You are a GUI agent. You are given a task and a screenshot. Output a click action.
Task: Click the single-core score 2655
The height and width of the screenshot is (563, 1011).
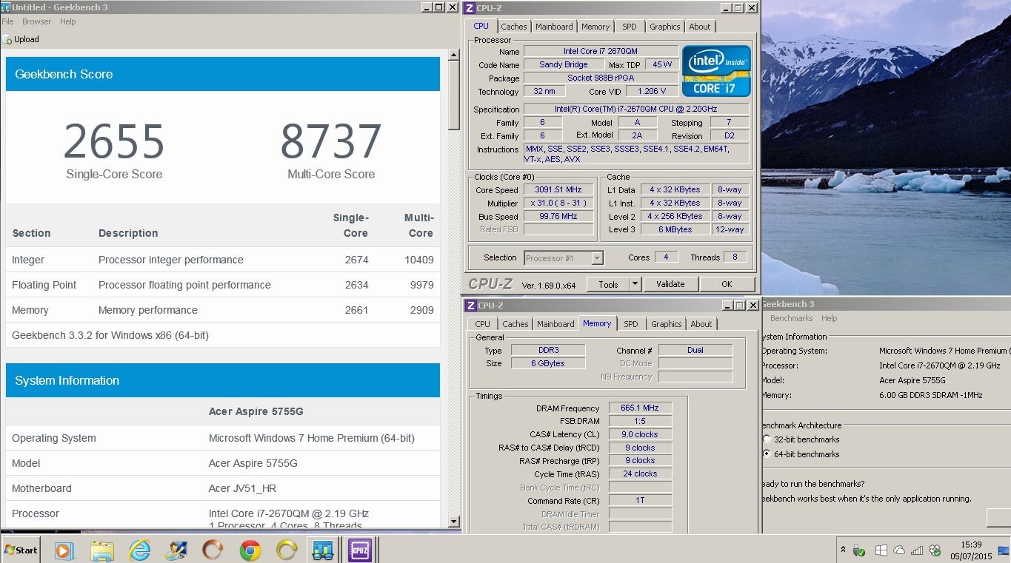[x=114, y=141]
